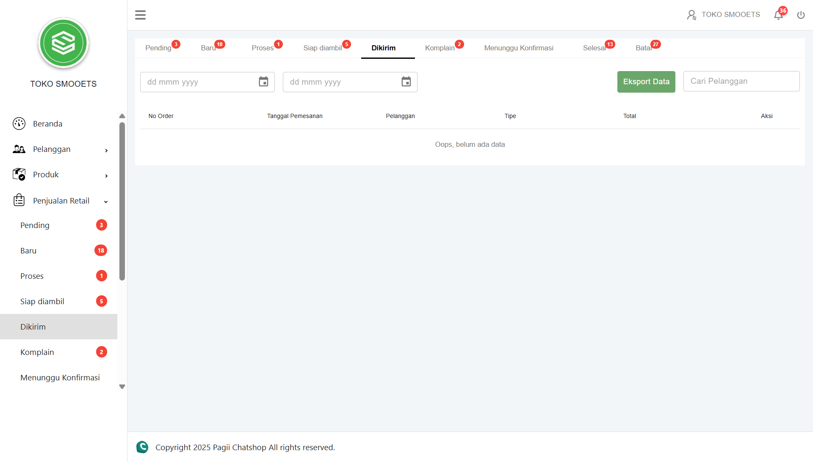Switch to the Komplain tab
This screenshot has width=813, height=462.
[440, 48]
